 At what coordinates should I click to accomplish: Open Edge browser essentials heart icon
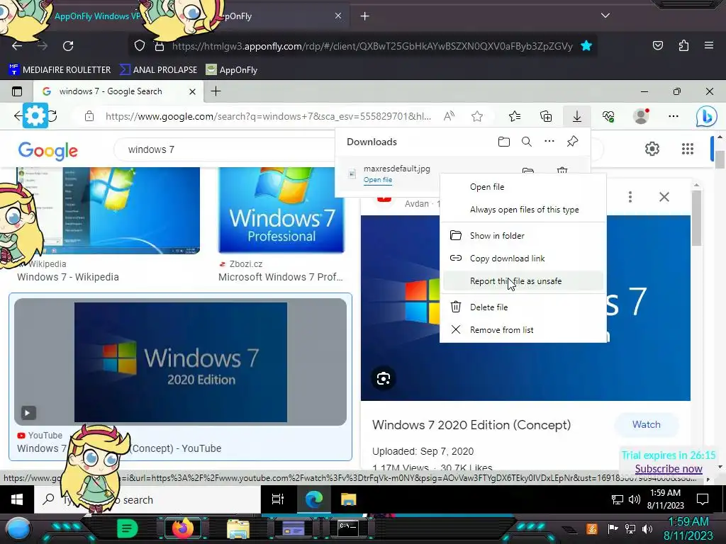click(x=608, y=116)
